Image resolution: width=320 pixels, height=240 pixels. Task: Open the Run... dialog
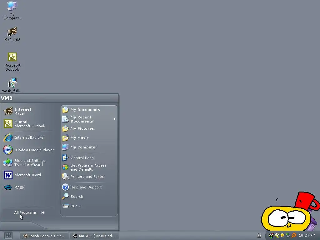89,206
